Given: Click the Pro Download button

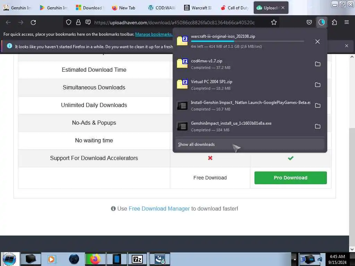Looking at the screenshot, I should [291, 178].
